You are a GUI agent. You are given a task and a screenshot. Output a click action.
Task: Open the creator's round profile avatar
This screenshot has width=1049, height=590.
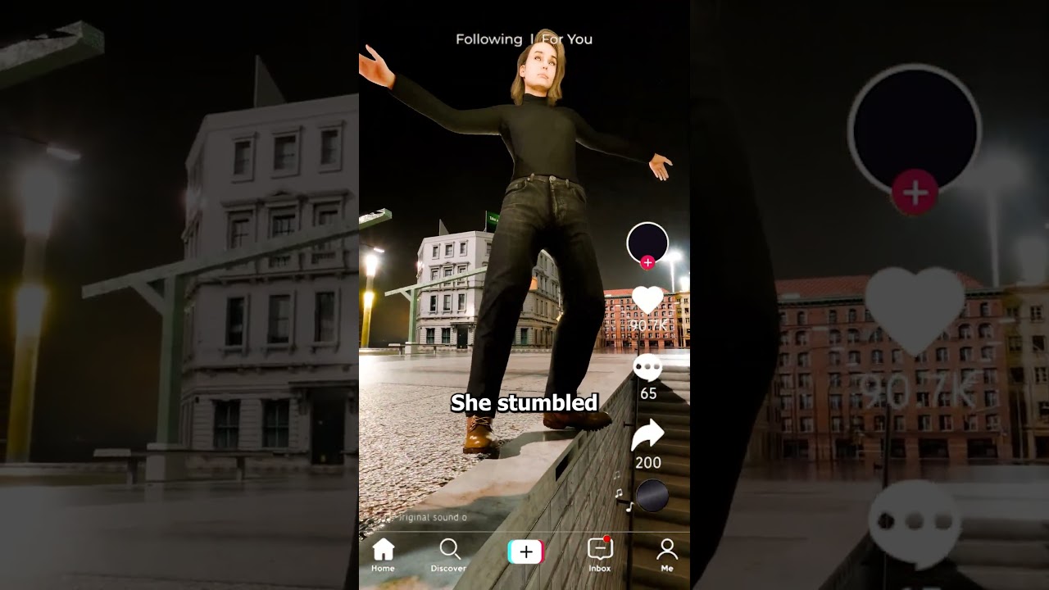click(x=647, y=243)
